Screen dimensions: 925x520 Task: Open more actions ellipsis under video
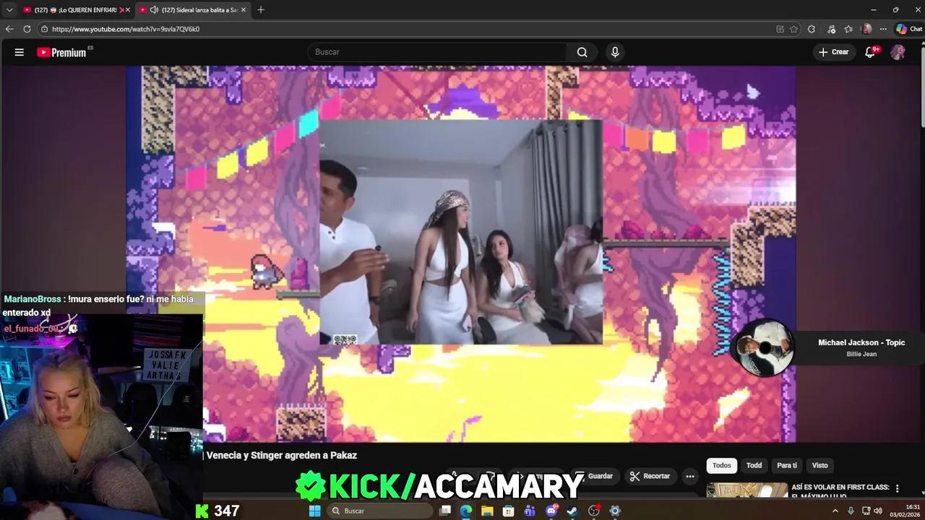[690, 476]
